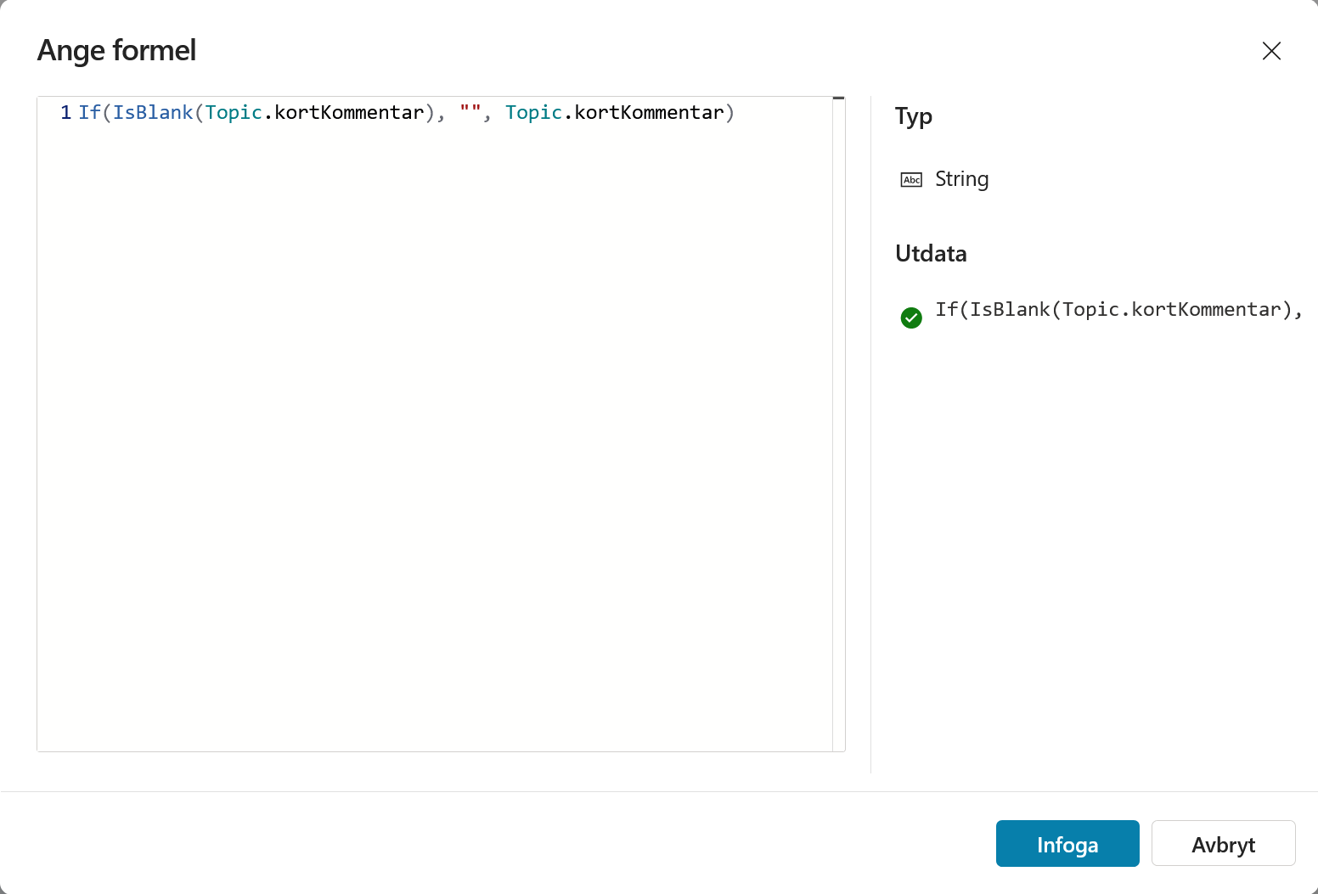Click the Avbryt button
This screenshot has width=1318, height=894.
[1223, 844]
